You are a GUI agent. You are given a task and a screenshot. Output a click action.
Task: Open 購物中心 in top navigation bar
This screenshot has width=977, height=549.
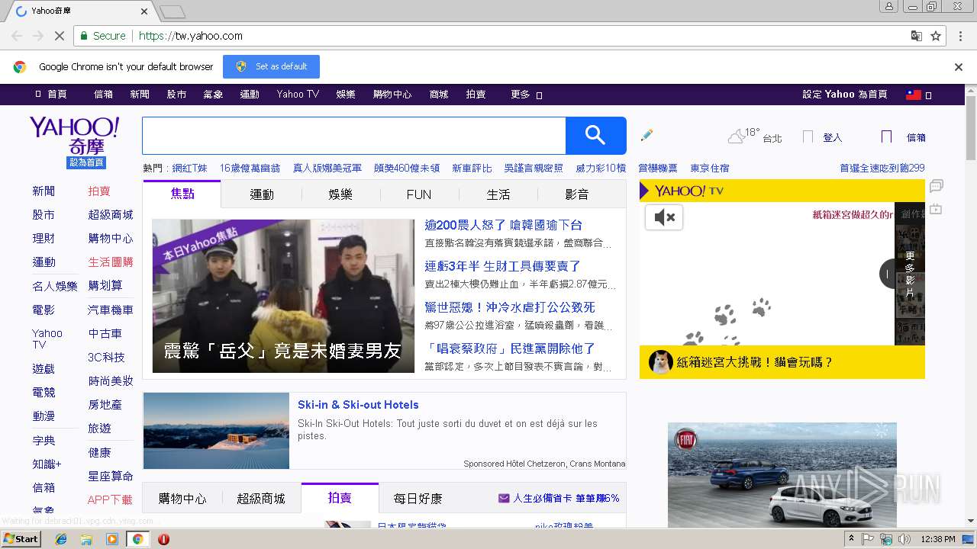tap(392, 95)
